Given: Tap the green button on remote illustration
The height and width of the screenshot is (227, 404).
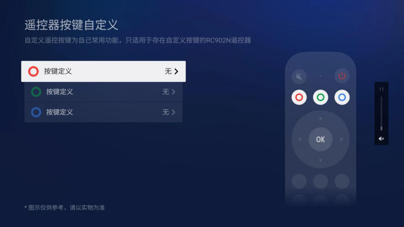Looking at the screenshot, I should pos(321,97).
